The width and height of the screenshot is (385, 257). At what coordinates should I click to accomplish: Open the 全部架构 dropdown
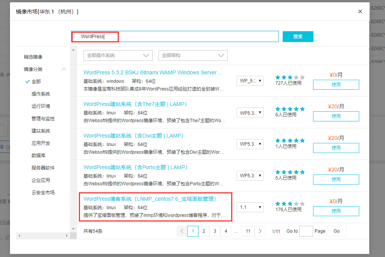coord(193,55)
